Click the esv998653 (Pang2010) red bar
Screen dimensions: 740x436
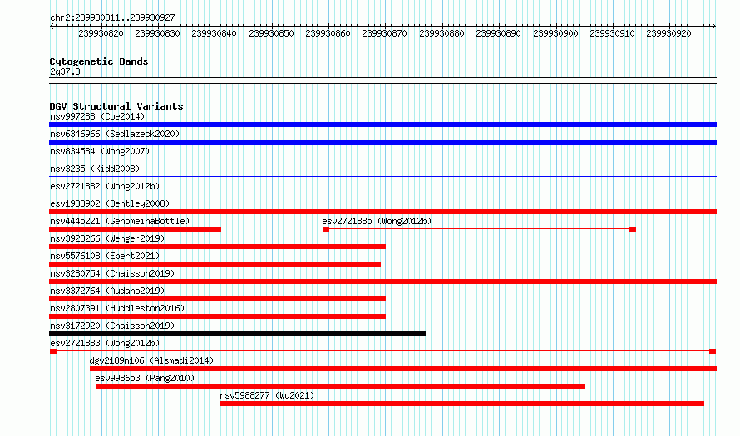[x=340, y=386]
